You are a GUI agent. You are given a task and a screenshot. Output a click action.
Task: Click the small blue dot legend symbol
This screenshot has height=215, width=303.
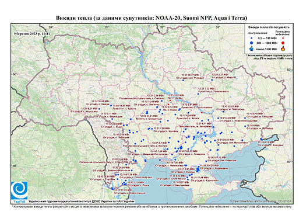pyautogui.click(x=252, y=39)
